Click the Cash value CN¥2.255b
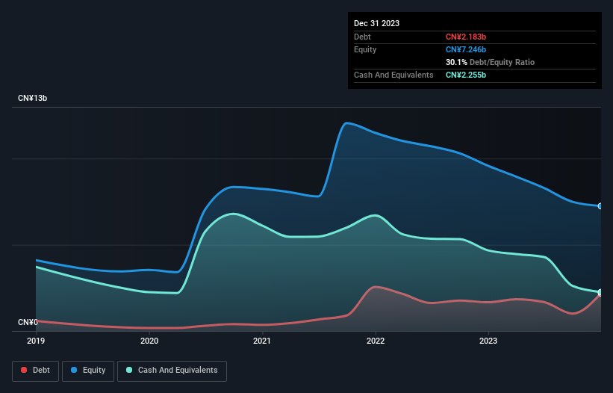613x393 pixels. tap(466, 75)
